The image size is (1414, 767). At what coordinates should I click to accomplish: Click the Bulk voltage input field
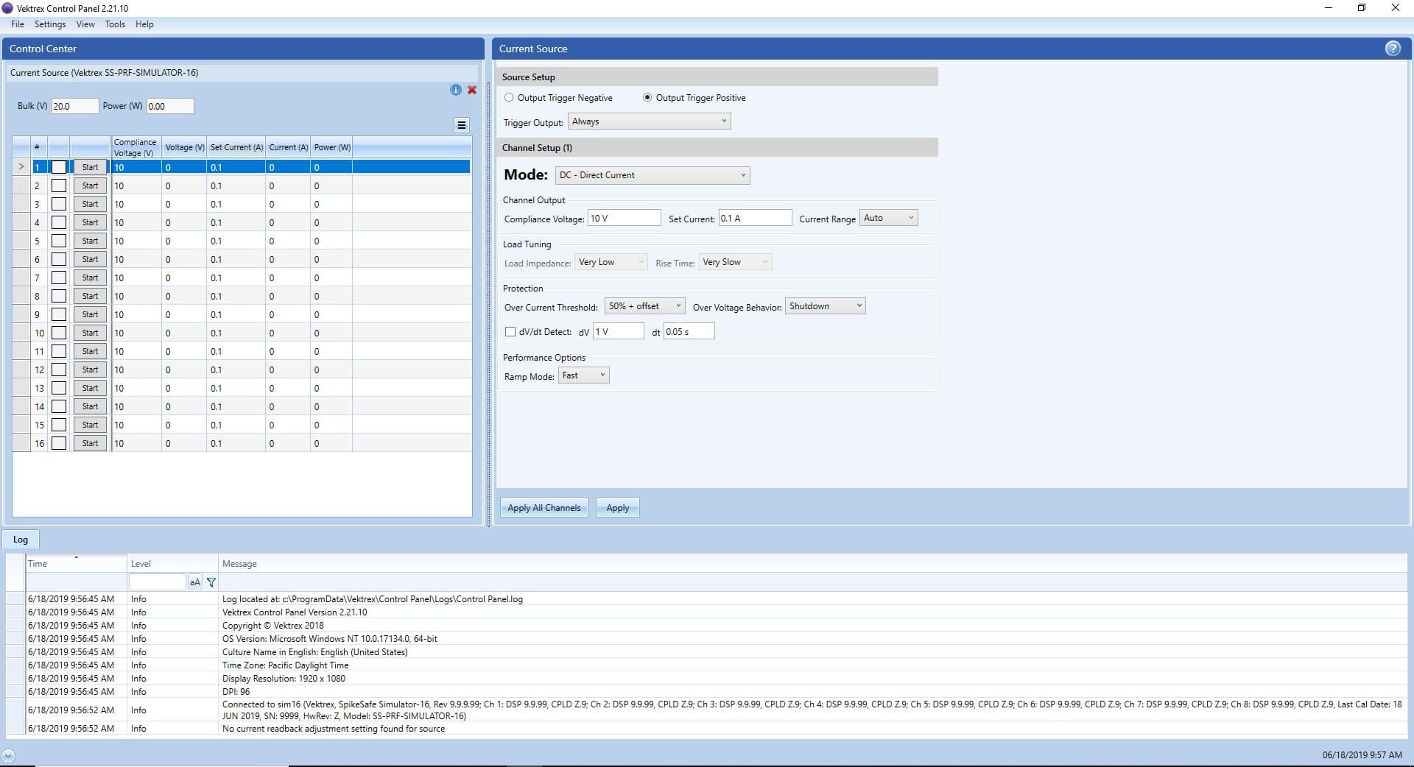click(74, 105)
